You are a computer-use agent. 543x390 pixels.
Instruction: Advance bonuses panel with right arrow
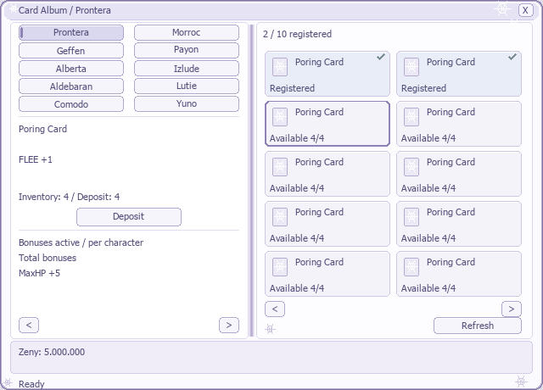pos(229,326)
